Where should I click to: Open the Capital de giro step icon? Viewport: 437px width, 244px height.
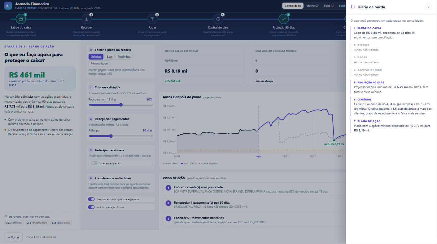218,19
